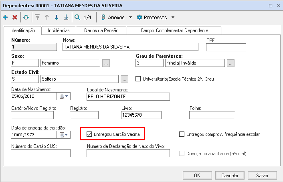Refresh the record with the reload icon

pos(26,17)
